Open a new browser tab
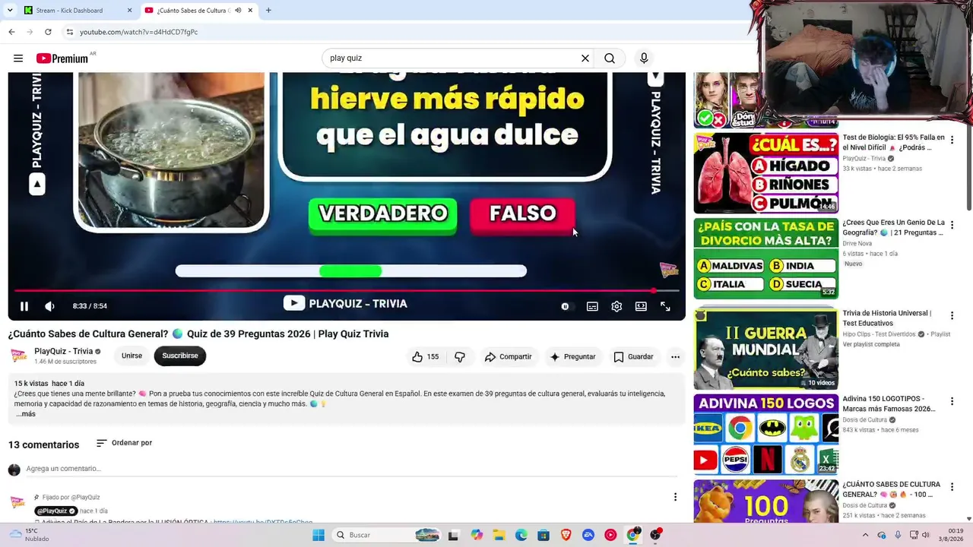Screen dimensions: 973x547 (x=268, y=11)
